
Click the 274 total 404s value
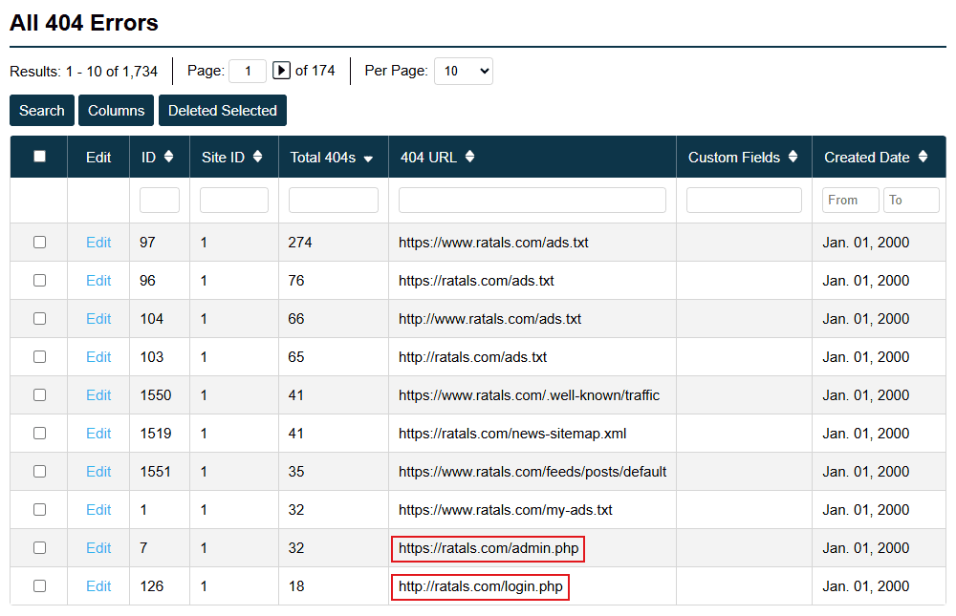[x=300, y=243]
